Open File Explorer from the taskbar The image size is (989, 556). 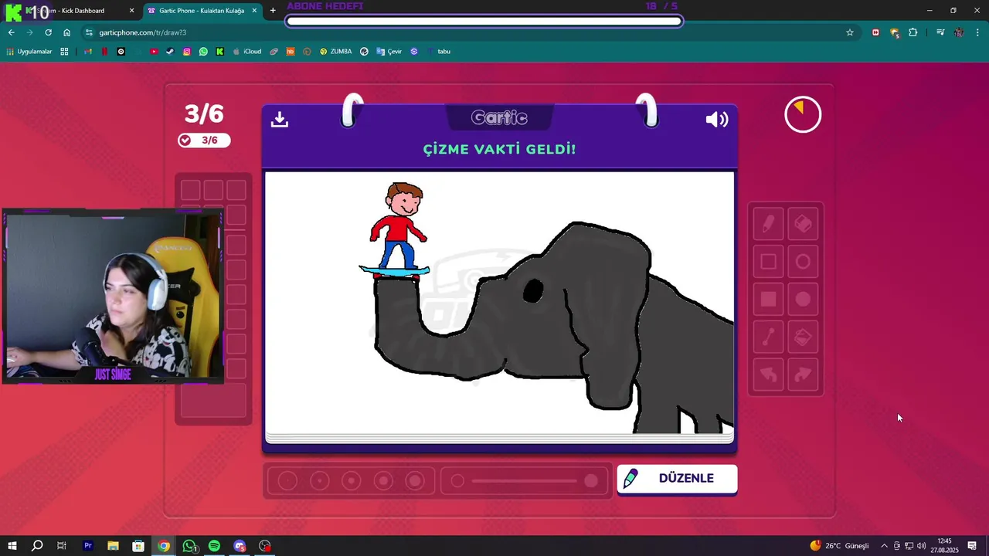pos(113,546)
